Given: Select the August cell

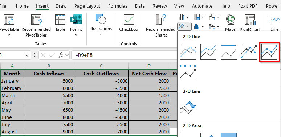Looking at the screenshot, I should (x=12, y=132).
